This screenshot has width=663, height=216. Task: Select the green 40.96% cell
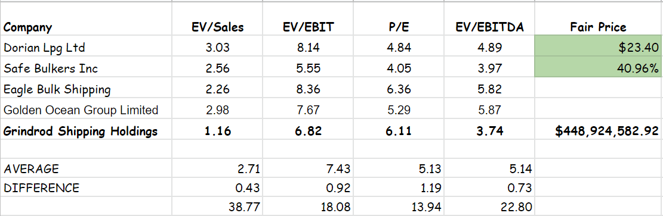[x=598, y=68]
